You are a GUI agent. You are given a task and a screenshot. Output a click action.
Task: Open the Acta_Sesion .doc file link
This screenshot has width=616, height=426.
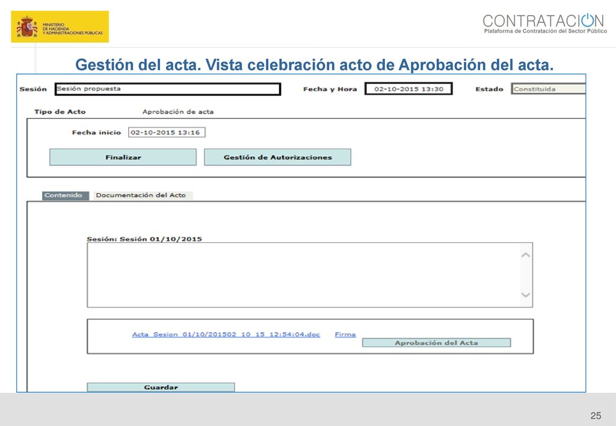pos(226,334)
